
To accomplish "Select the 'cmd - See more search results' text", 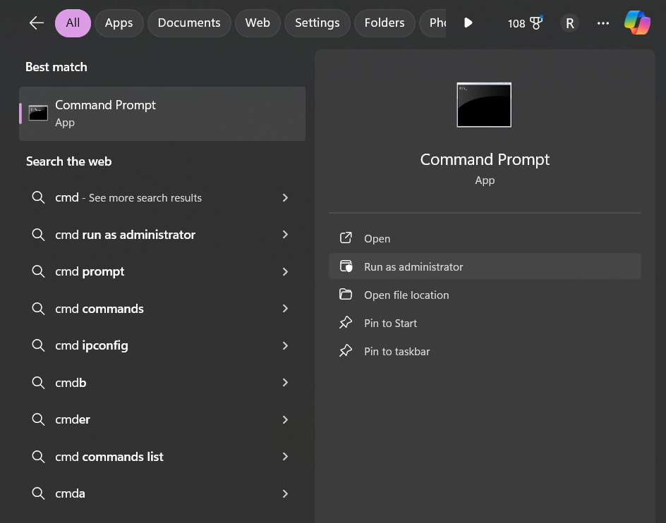I will click(x=128, y=198).
